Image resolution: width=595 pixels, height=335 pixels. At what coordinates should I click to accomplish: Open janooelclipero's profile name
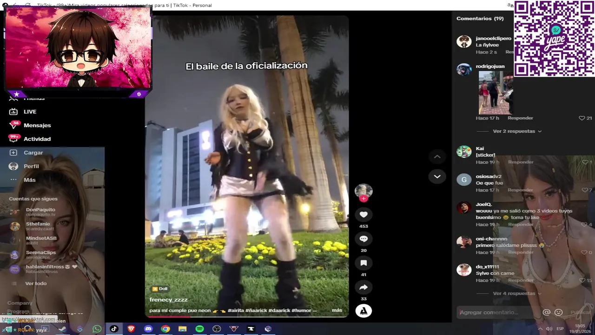(493, 38)
